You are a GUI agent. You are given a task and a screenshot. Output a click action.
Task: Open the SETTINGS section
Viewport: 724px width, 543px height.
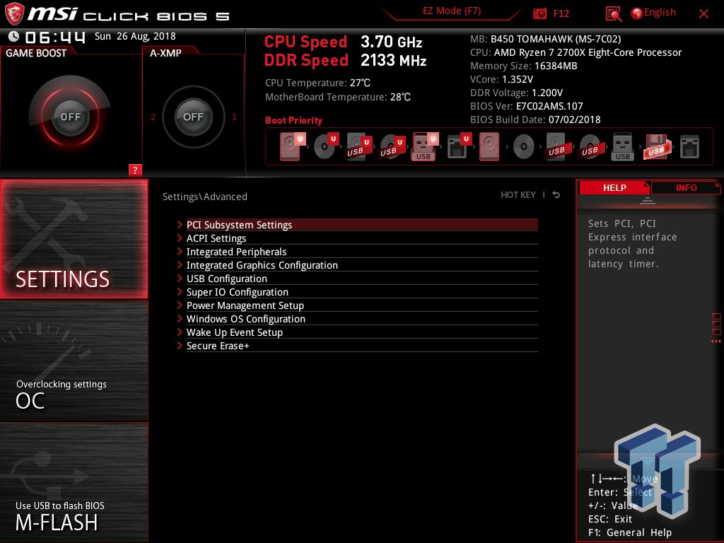point(74,239)
